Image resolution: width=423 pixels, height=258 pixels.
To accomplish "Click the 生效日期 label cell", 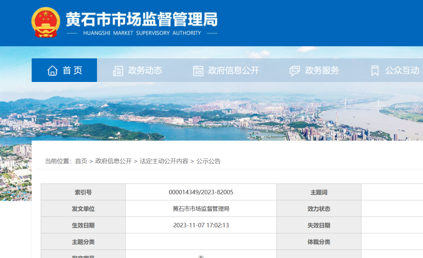I will pyautogui.click(x=83, y=225).
